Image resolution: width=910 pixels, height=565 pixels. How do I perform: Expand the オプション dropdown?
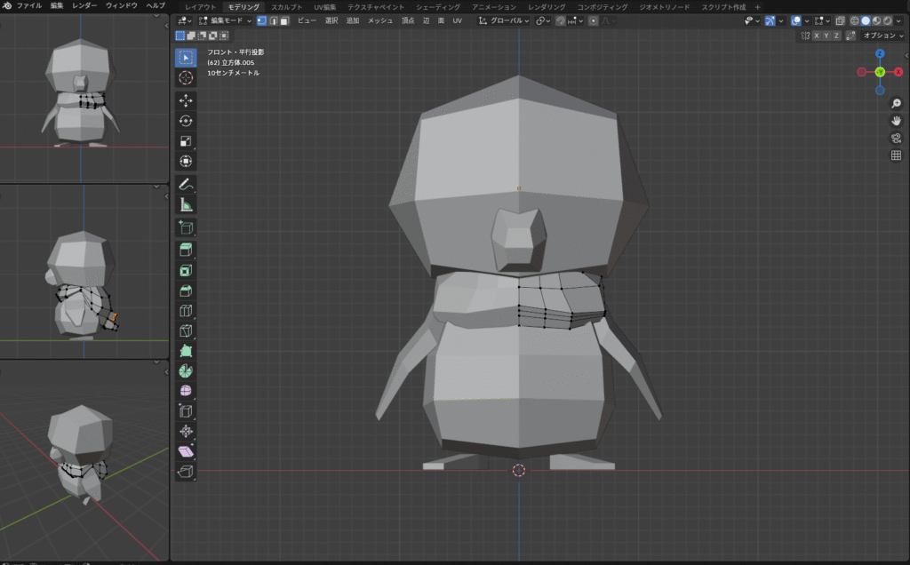[x=882, y=36]
